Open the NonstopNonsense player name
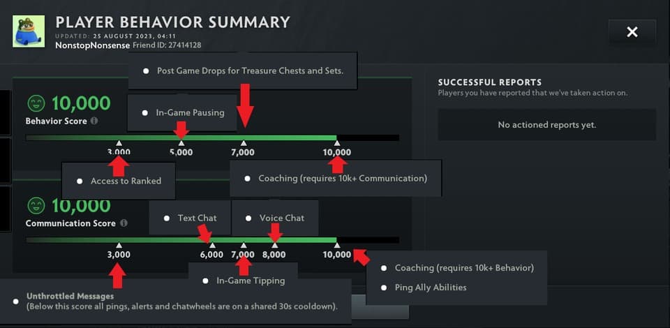The width and height of the screenshot is (670, 328). (92, 45)
